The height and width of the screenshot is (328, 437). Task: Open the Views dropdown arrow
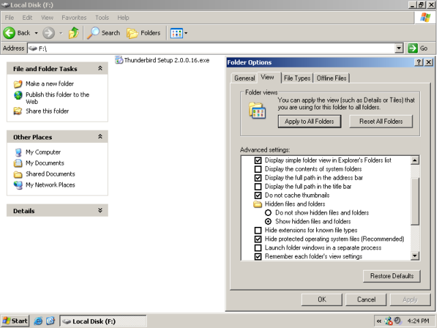tap(186, 33)
